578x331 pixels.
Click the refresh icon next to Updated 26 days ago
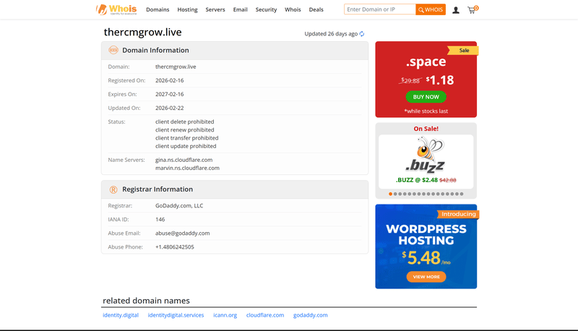362,34
